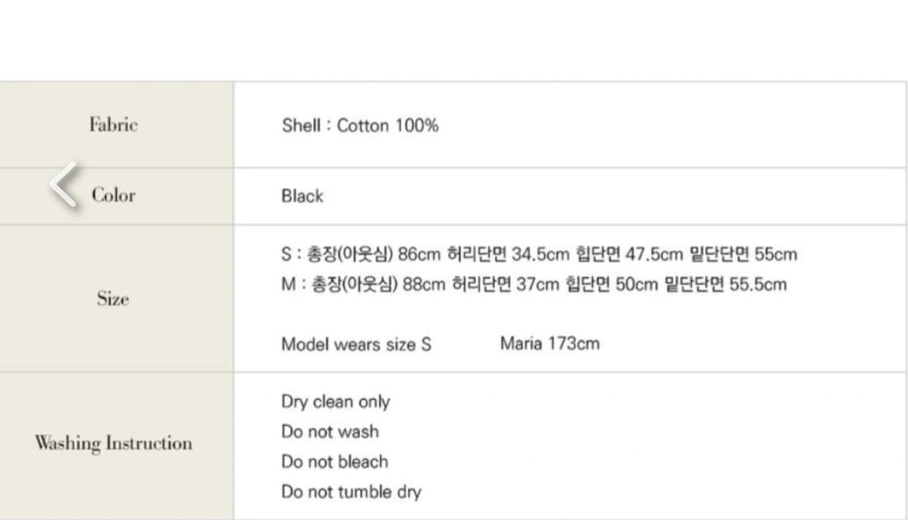The image size is (908, 520).
Task: Select the Model wears size S text
Action: [356, 344]
